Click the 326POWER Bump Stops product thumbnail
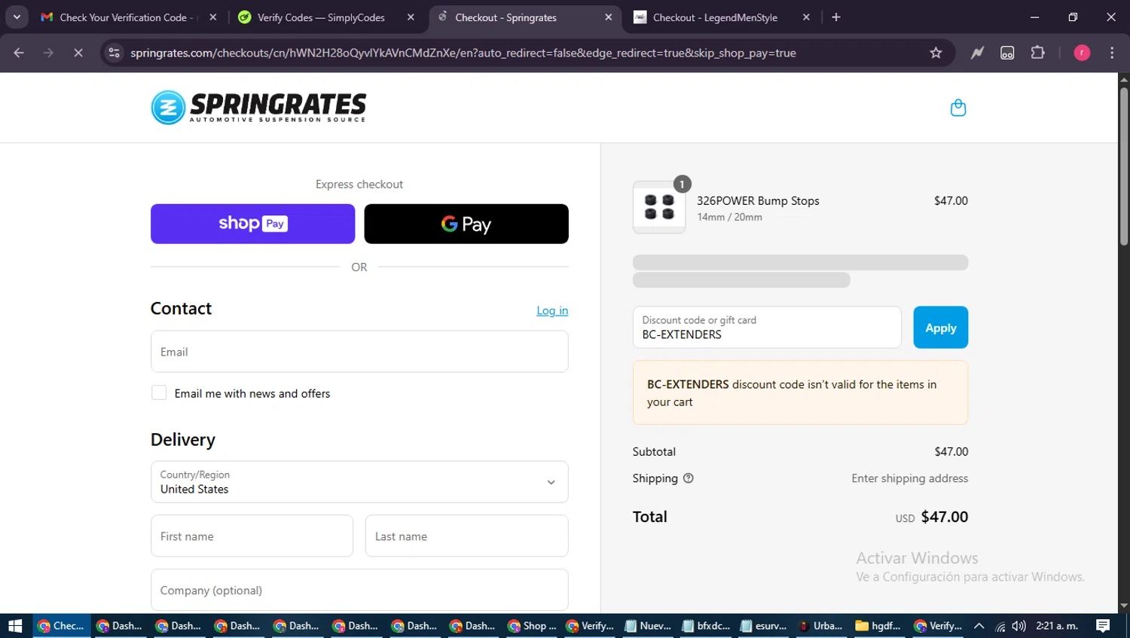 coord(659,207)
